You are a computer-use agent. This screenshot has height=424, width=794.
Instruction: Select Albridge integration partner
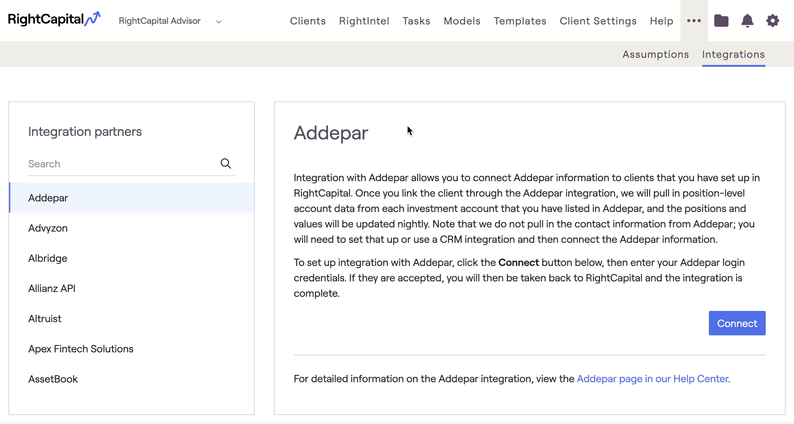131,258
